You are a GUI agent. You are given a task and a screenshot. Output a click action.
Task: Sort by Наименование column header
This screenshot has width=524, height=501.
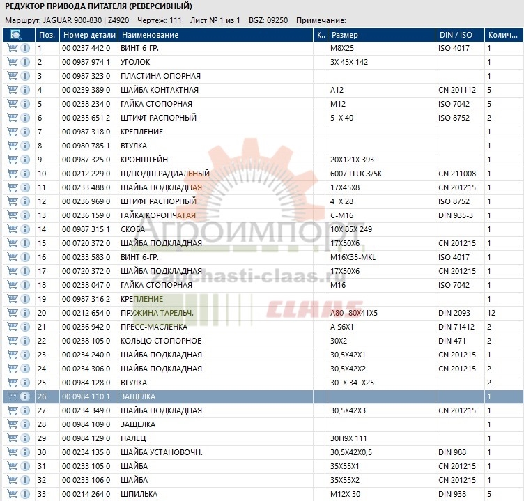[215, 35]
